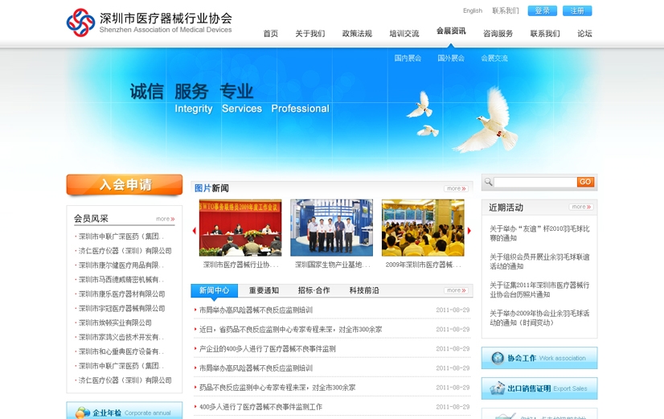Click the left arrow of photo carousel
The width and height of the screenshot is (664, 419).
(194, 231)
